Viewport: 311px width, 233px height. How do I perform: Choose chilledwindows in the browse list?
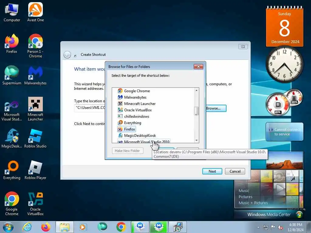tap(136, 116)
